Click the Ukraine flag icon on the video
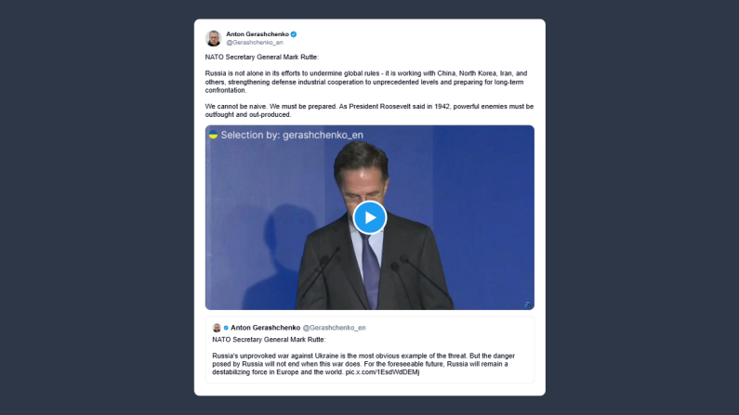 click(213, 136)
